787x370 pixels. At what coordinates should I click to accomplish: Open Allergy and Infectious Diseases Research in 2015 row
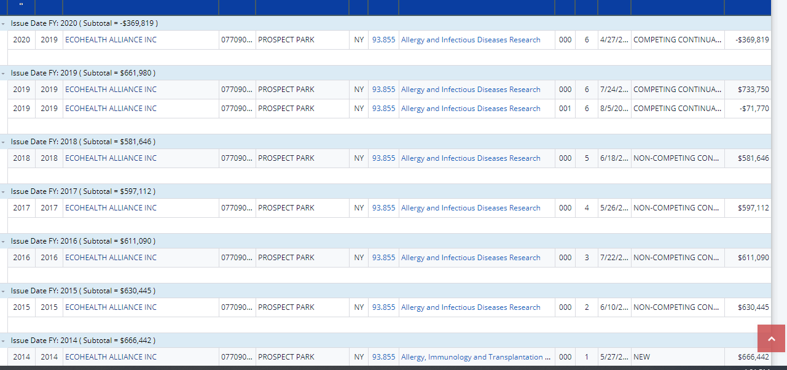tap(471, 307)
